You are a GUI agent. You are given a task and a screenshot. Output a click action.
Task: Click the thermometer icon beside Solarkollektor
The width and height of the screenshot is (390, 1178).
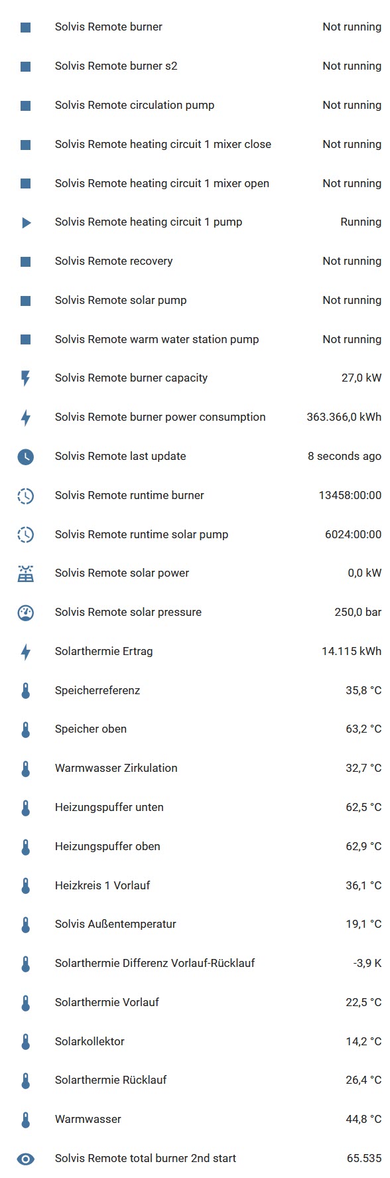tap(25, 1041)
